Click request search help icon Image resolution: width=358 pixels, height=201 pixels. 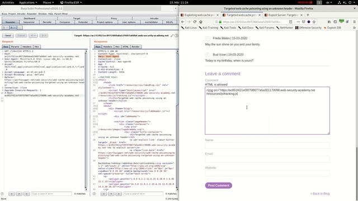click(x=2, y=194)
